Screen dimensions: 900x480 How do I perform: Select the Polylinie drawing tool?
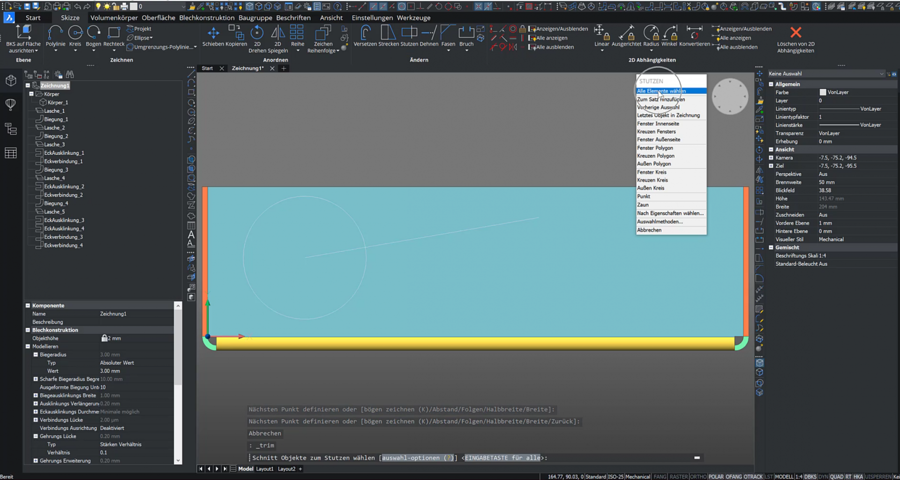pyautogui.click(x=55, y=37)
